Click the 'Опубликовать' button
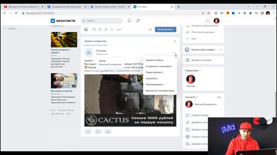The width and height of the screenshot is (277, 155). [x=165, y=29]
